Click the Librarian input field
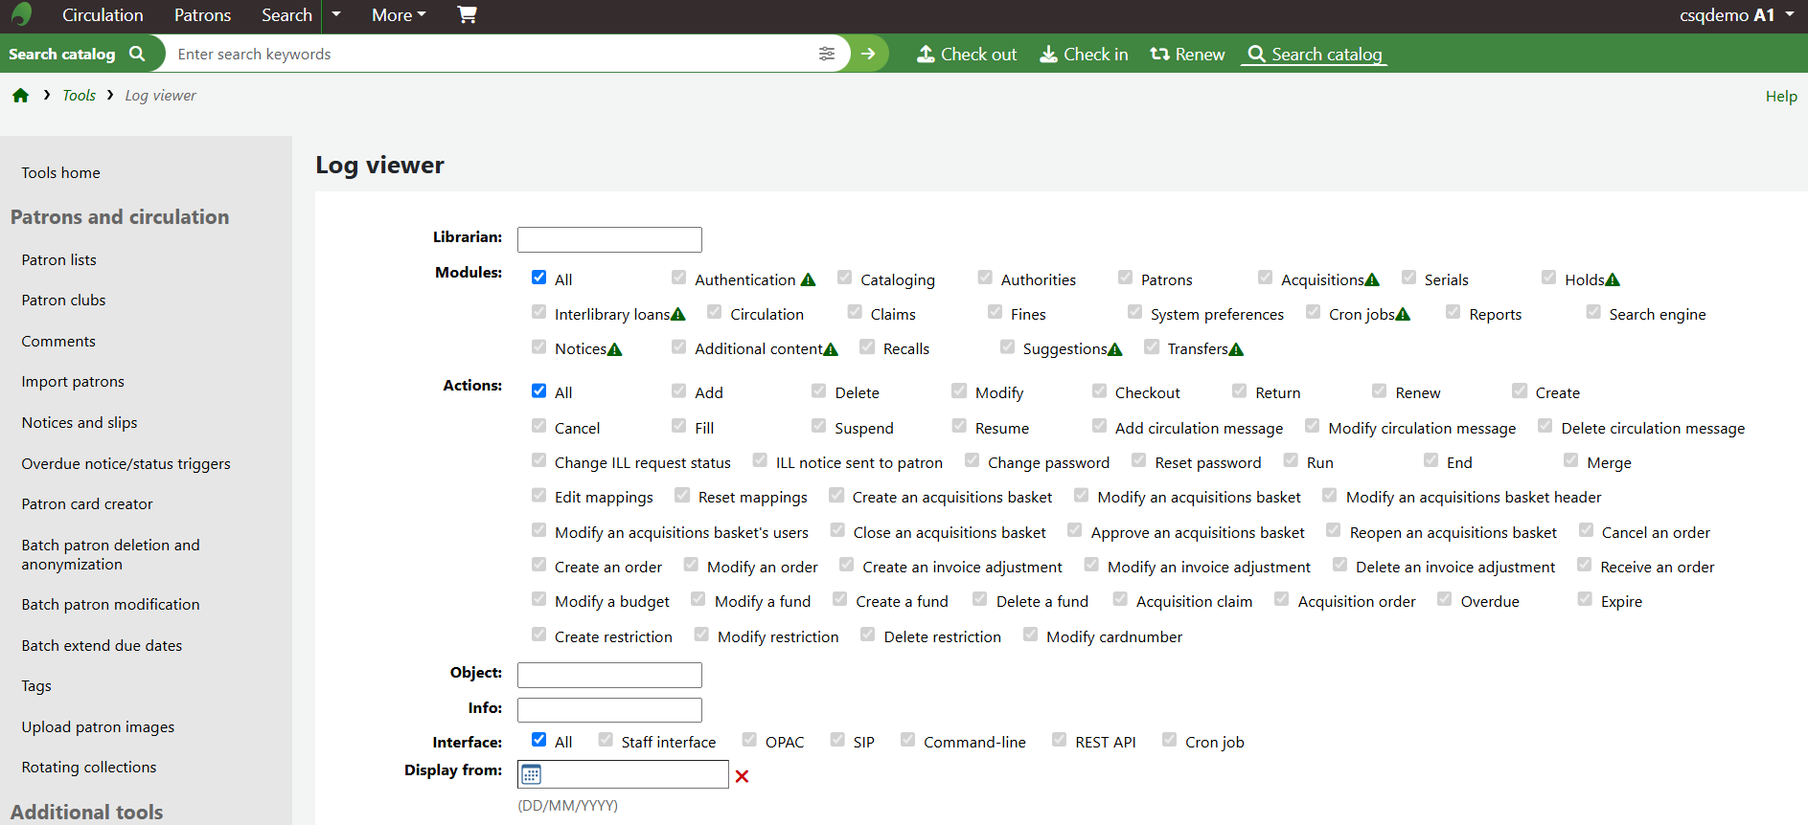1808x825 pixels. (x=609, y=239)
